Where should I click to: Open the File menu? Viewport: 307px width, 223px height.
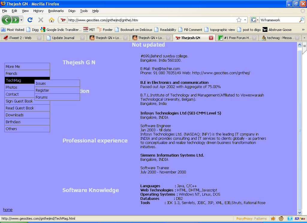pyautogui.click(x=4, y=11)
